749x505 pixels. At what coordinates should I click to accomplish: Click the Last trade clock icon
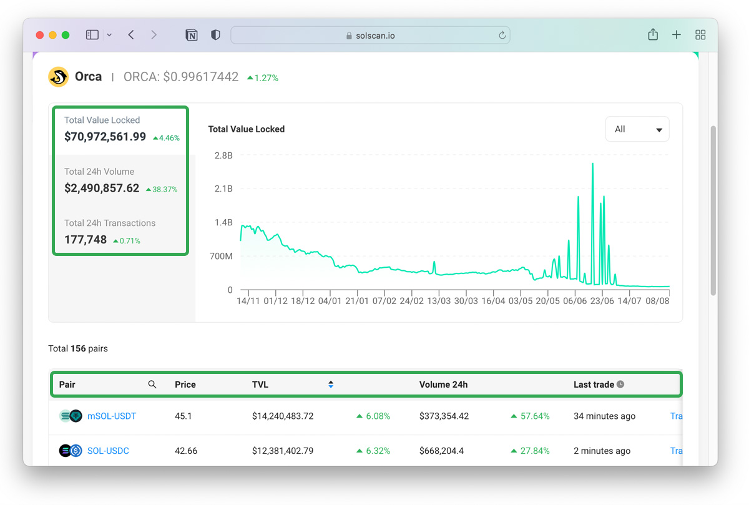point(620,385)
